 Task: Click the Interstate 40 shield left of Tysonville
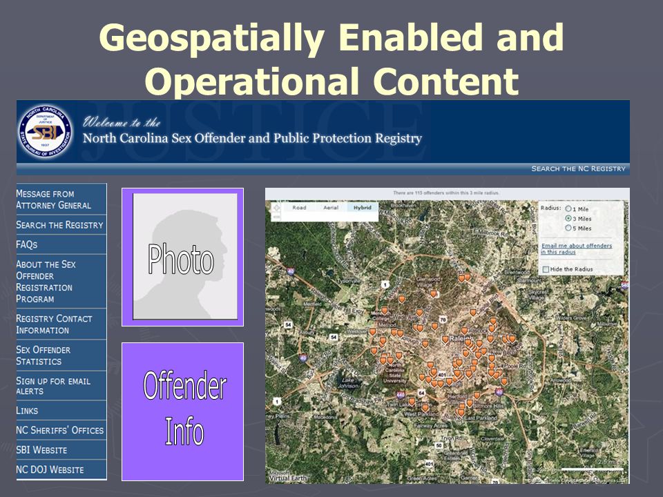pos(291,271)
